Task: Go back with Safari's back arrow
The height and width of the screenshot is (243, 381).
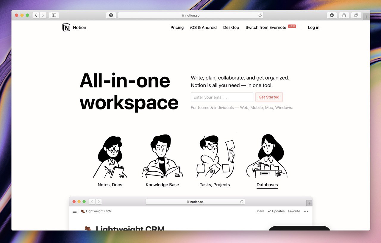Action: coord(36,15)
